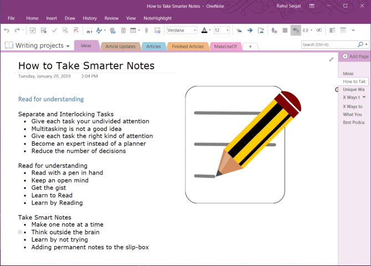Click the blue right arrow icon
The width and height of the screenshot is (371, 266).
(250, 30)
